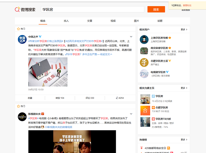
Task: Click the orange 合肥学区房 thumbnail
Action: pyautogui.click(x=145, y=110)
